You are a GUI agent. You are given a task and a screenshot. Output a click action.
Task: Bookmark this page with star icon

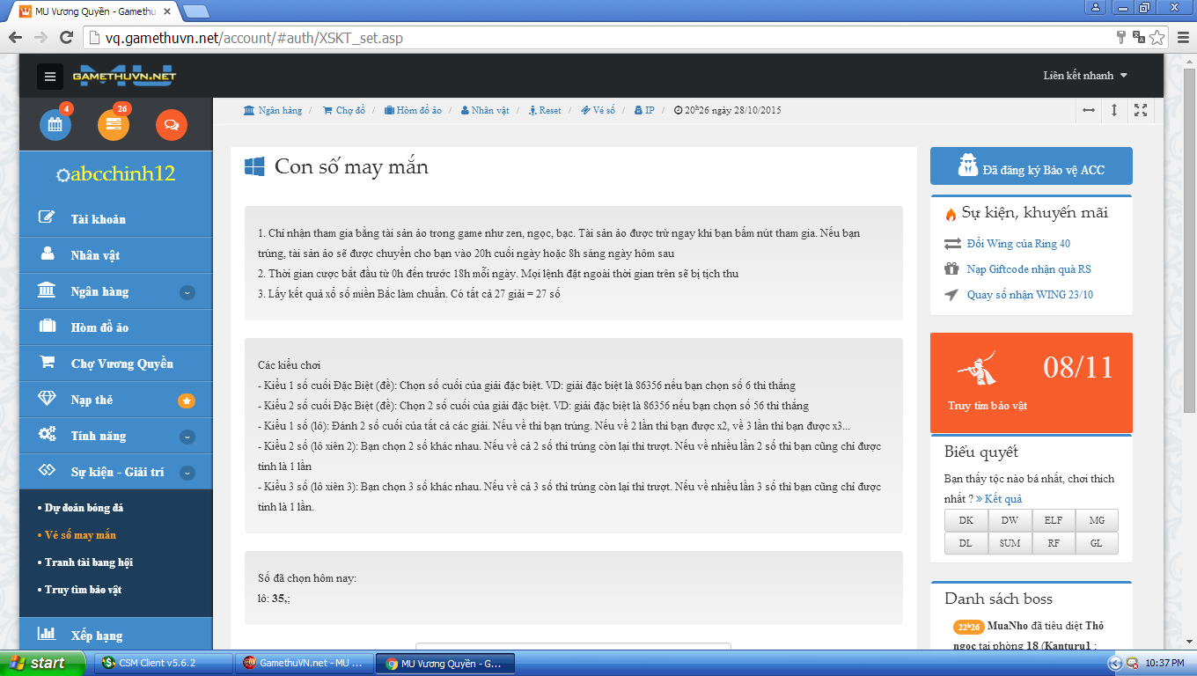pyautogui.click(x=1157, y=38)
